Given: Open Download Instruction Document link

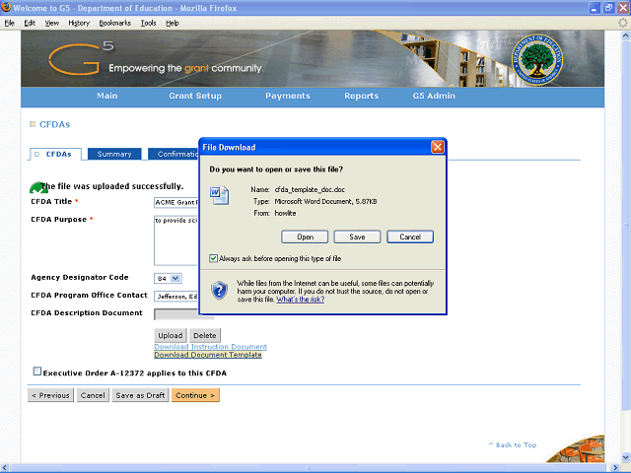Looking at the screenshot, I should [210, 347].
